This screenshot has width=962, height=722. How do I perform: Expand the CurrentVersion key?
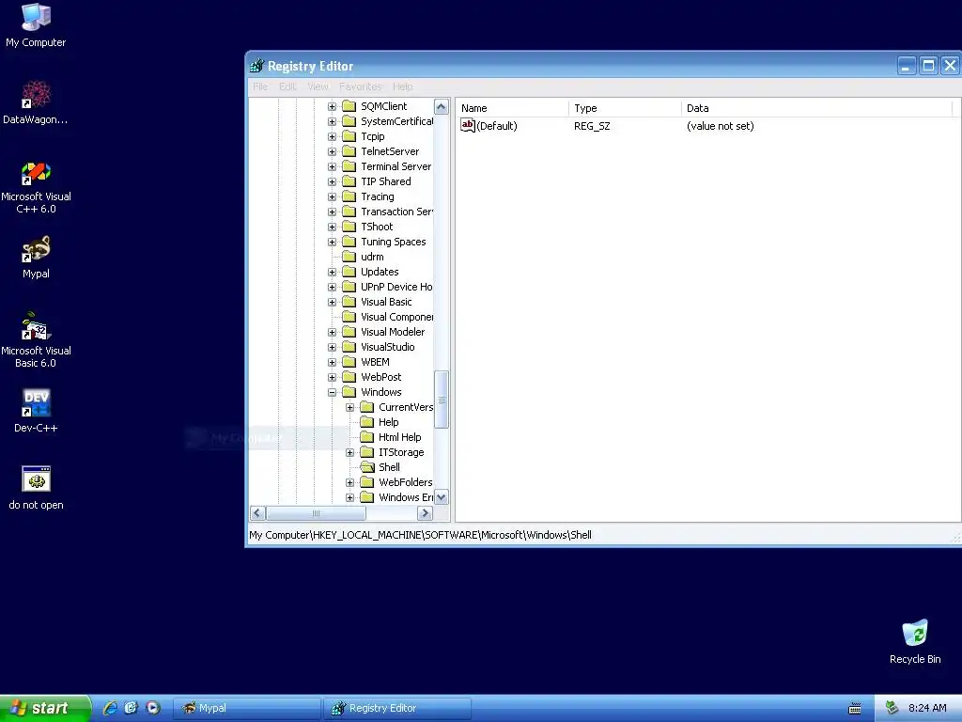[x=349, y=408]
